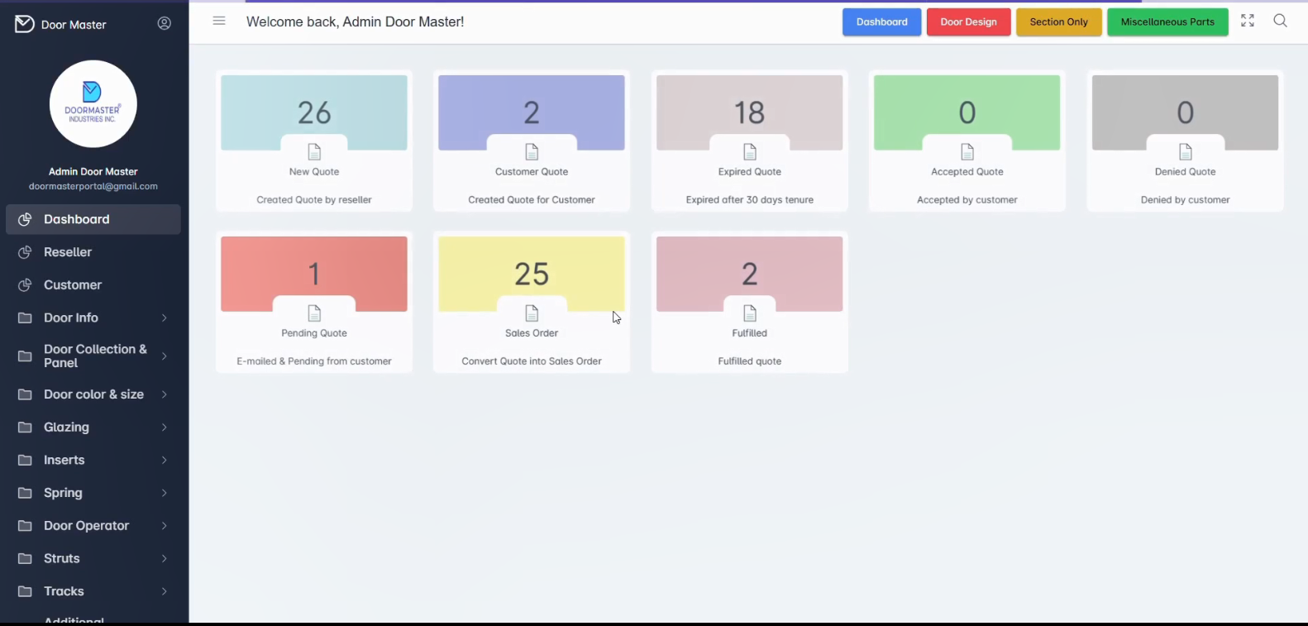Click the document icon on Sales Order card
This screenshot has width=1308, height=626.
click(532, 313)
